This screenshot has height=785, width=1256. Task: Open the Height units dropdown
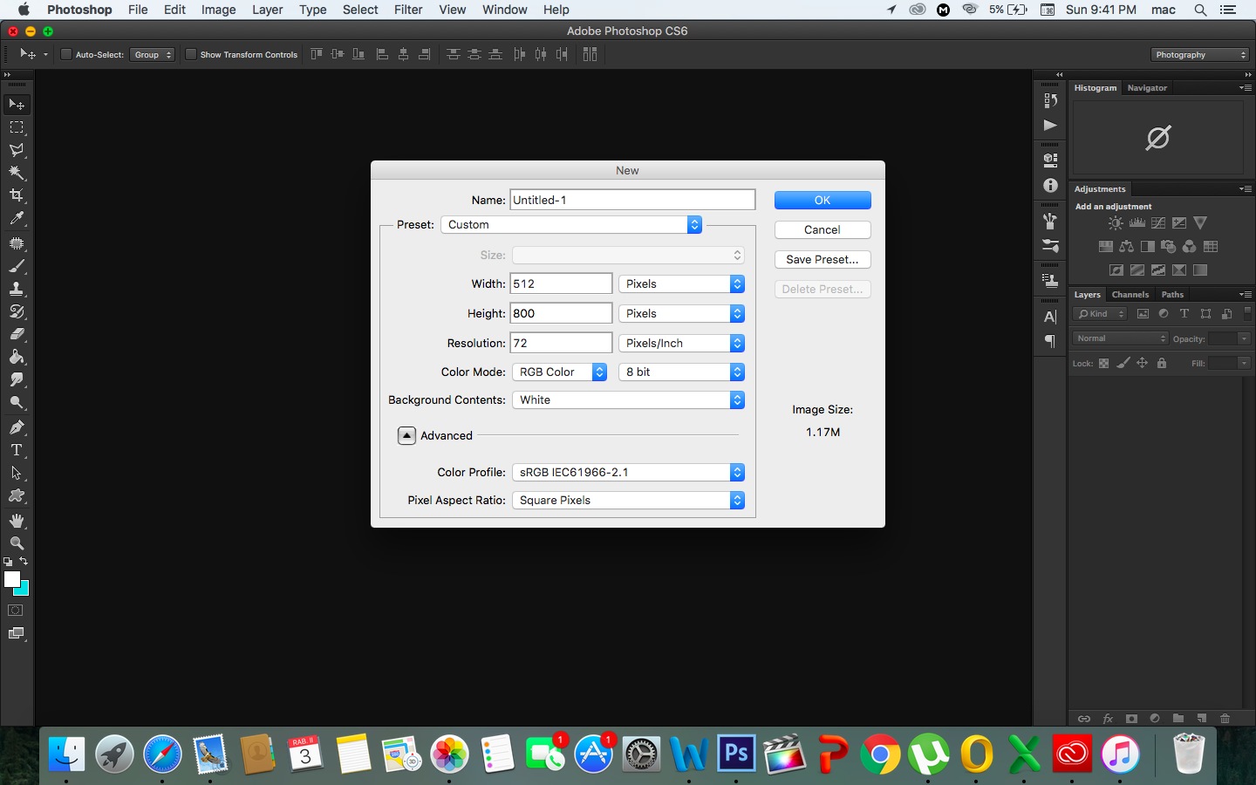click(x=681, y=313)
